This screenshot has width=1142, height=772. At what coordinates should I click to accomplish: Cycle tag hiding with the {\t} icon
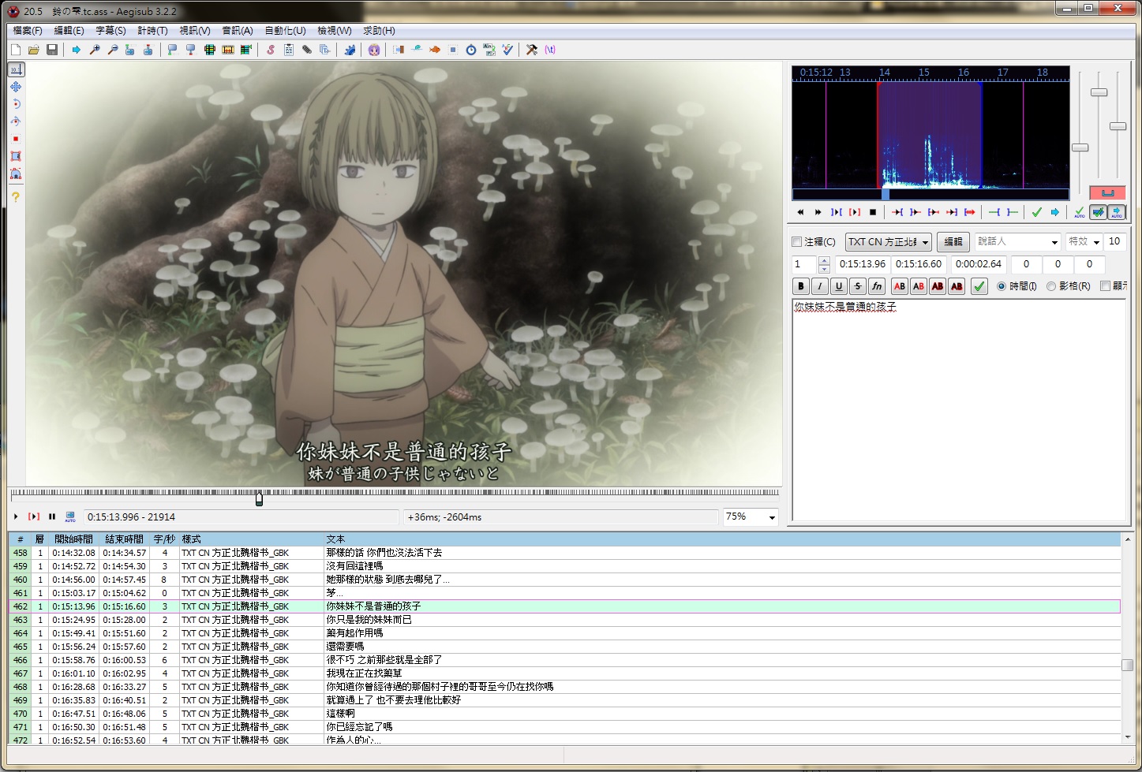550,50
